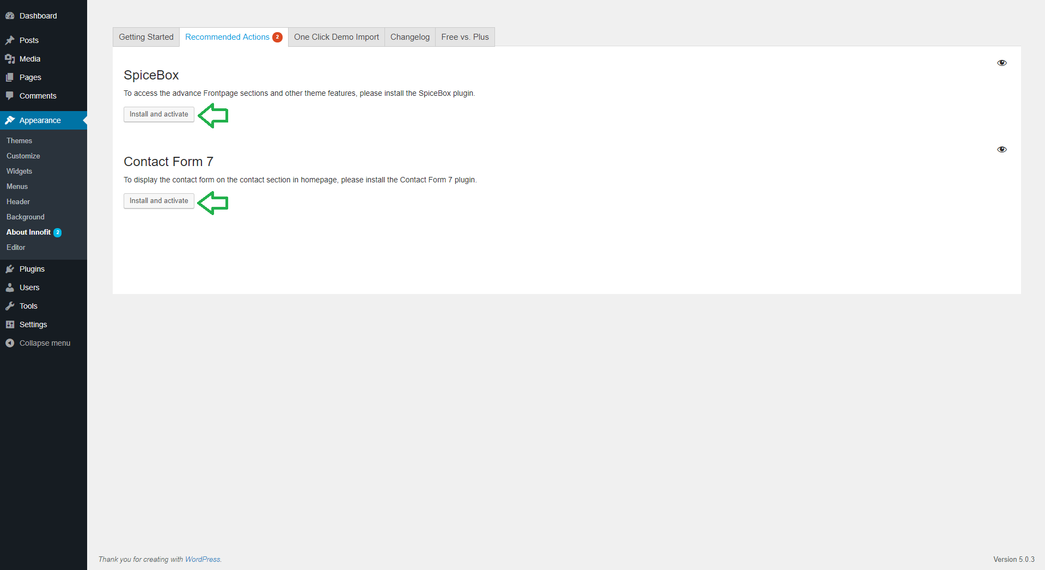This screenshot has width=1045, height=570.
Task: Click the Contact Form 7 heading
Action: (x=168, y=162)
